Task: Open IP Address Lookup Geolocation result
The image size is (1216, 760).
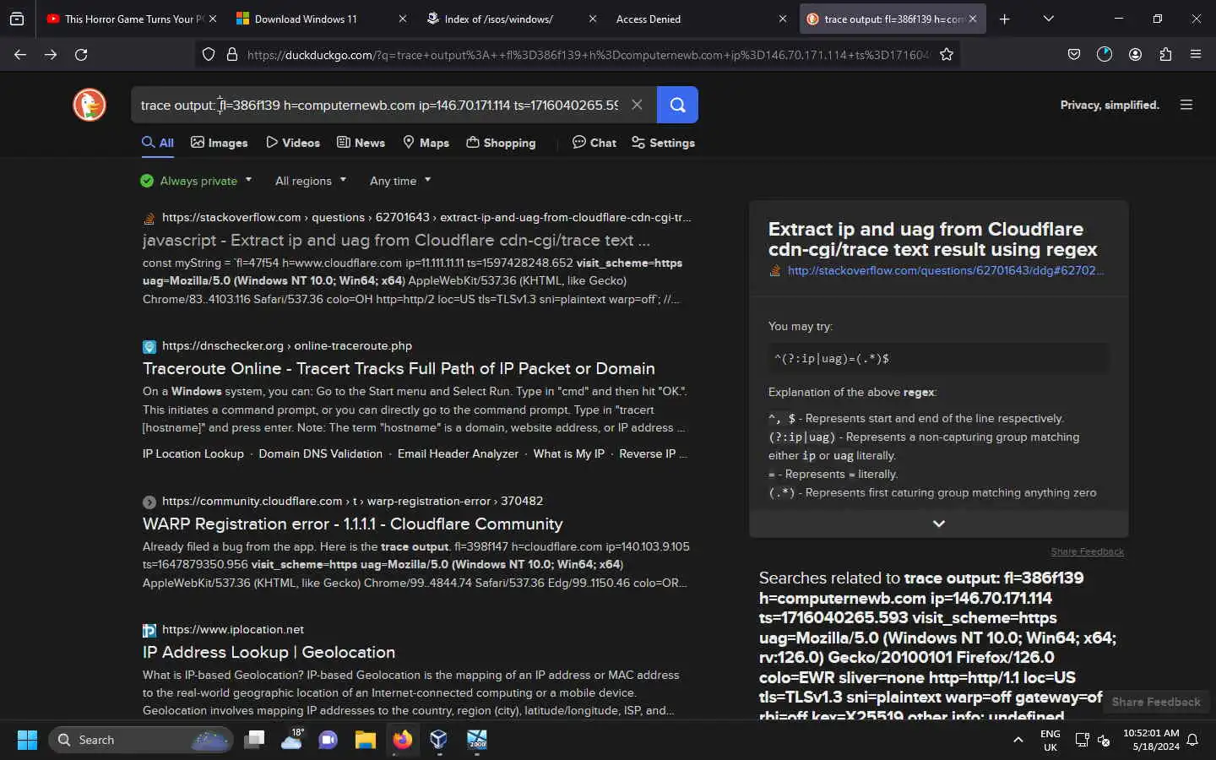Action: click(269, 653)
